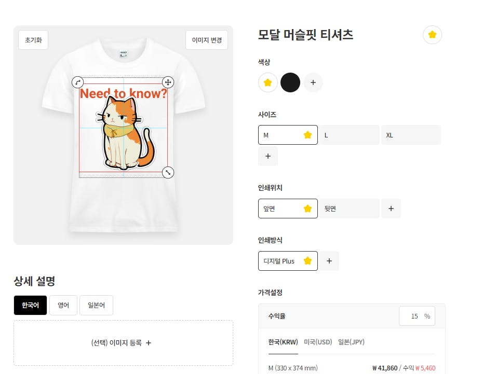Choose the XL size option
The height and width of the screenshot is (374, 482).
pyautogui.click(x=410, y=135)
